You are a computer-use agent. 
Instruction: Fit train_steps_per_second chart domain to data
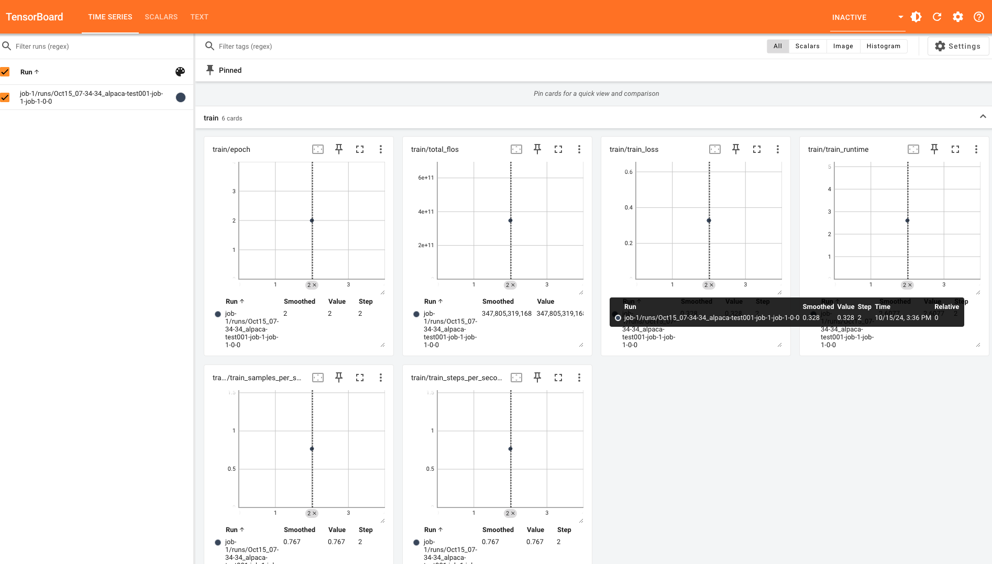coord(516,378)
